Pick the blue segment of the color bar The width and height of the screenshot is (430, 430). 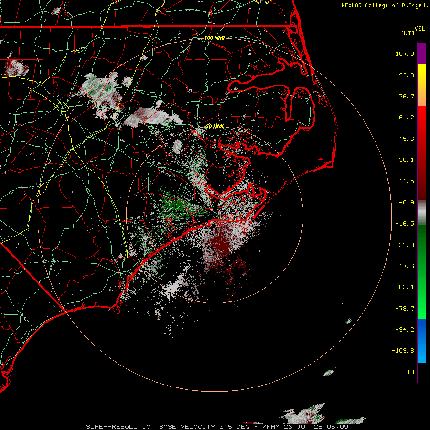422,341
